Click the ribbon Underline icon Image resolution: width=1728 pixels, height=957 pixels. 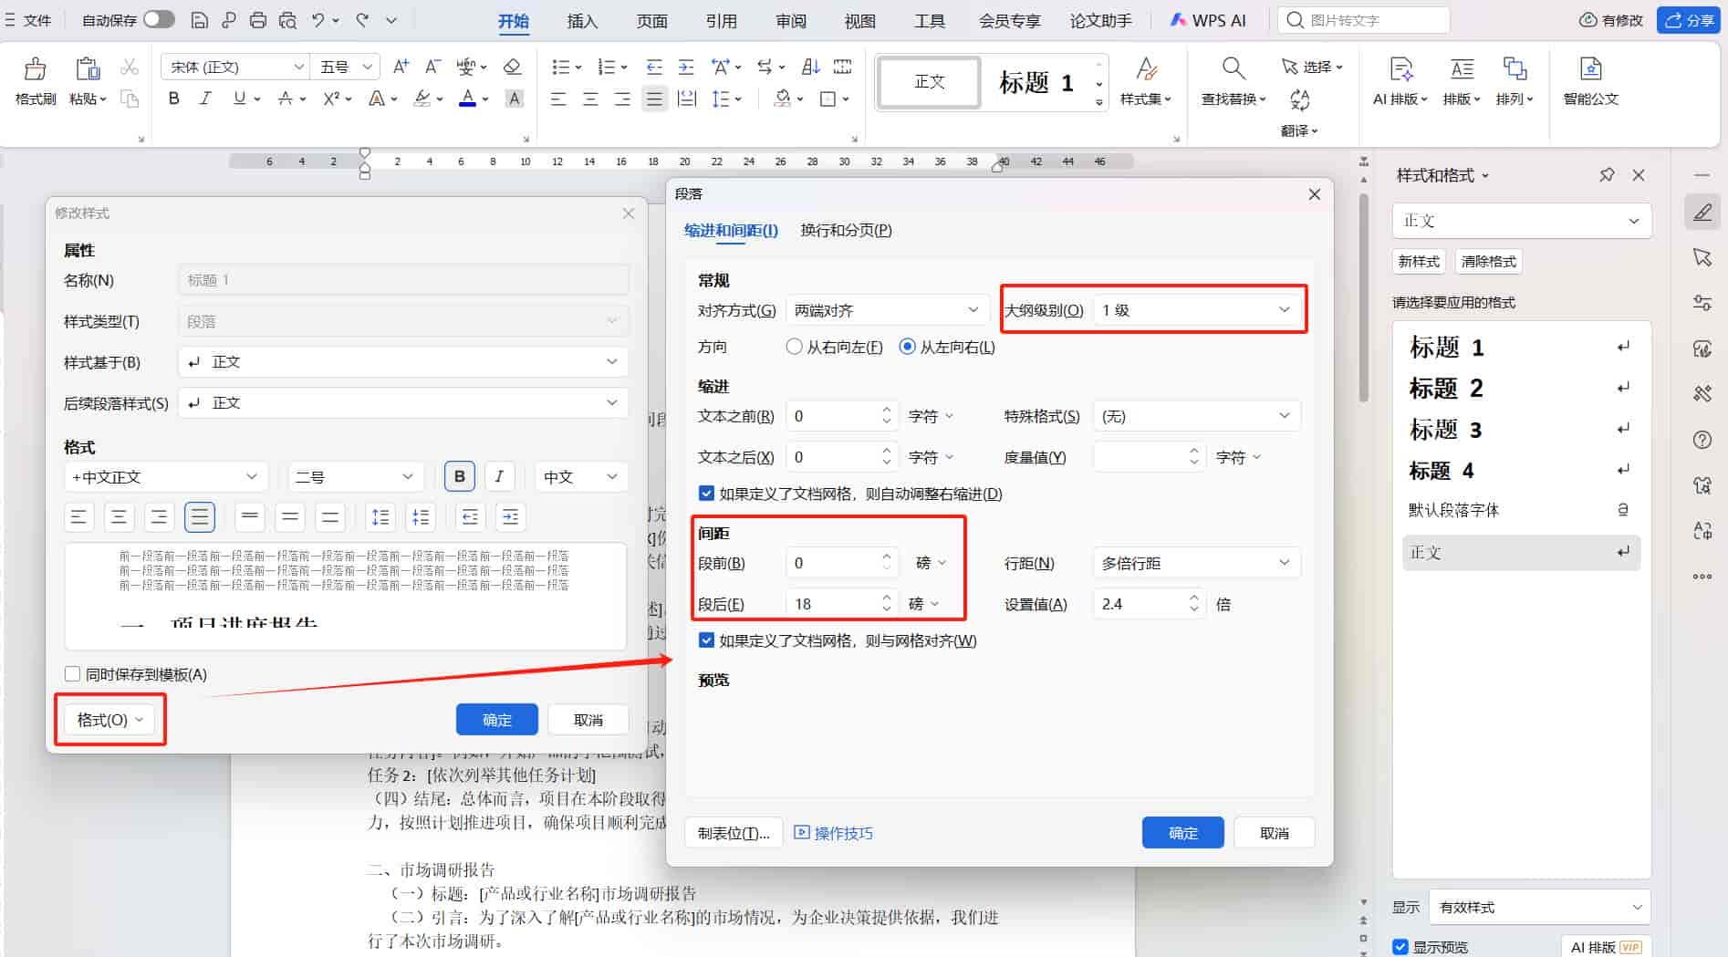tap(239, 99)
